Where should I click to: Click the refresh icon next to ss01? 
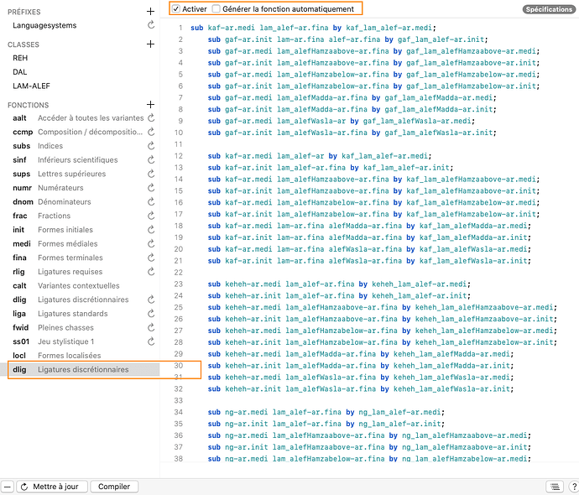click(150, 341)
